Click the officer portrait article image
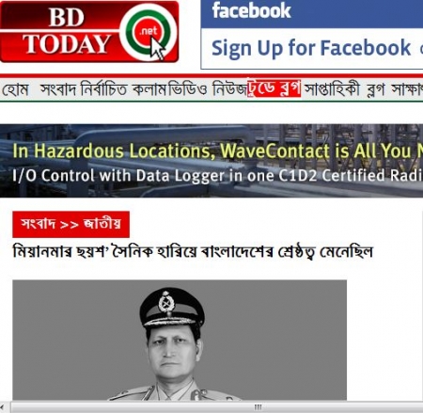423x413 pixels. pyautogui.click(x=180, y=340)
